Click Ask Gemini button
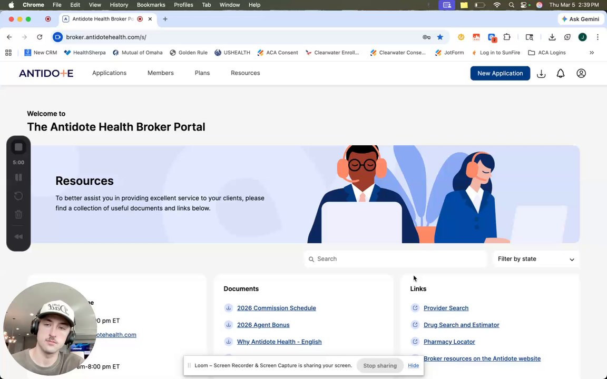 click(x=580, y=19)
